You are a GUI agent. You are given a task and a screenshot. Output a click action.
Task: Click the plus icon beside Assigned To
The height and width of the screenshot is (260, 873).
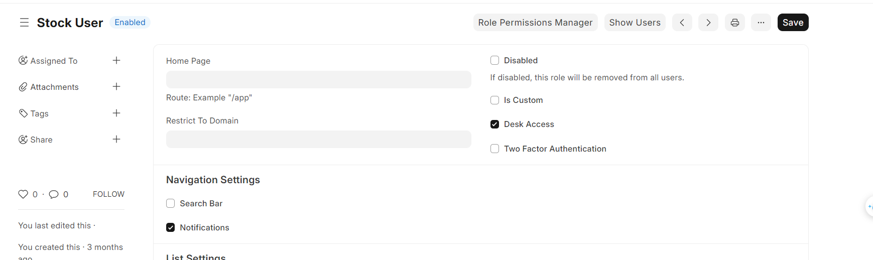[x=116, y=61]
